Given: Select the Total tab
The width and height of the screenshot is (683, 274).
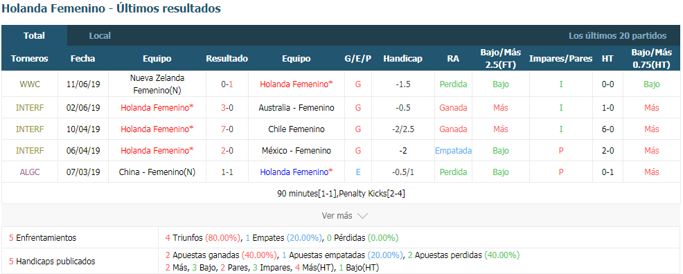Looking at the screenshot, I should coord(34,36).
